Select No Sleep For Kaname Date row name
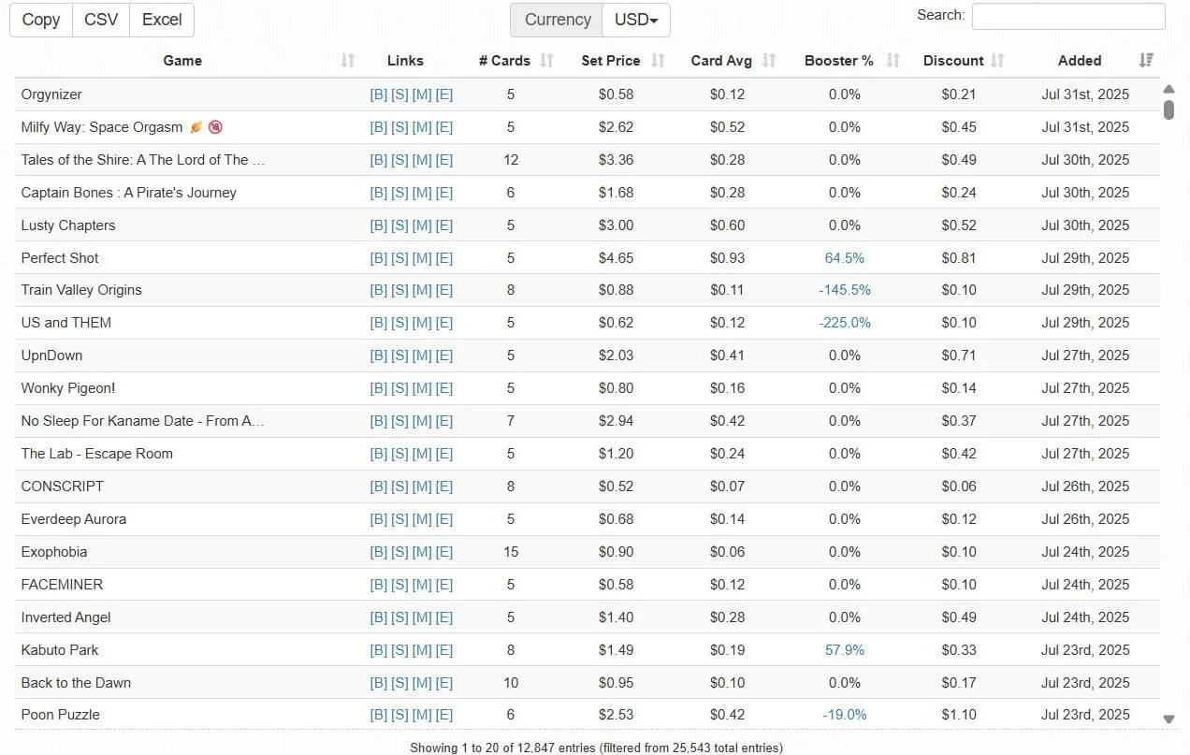Image resolution: width=1190 pixels, height=755 pixels. tap(142, 421)
